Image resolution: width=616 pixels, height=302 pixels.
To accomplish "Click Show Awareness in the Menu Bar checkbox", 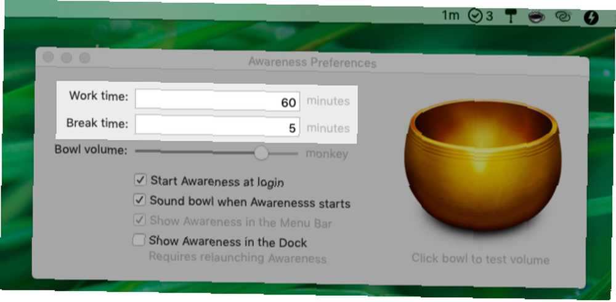I will pos(139,220).
